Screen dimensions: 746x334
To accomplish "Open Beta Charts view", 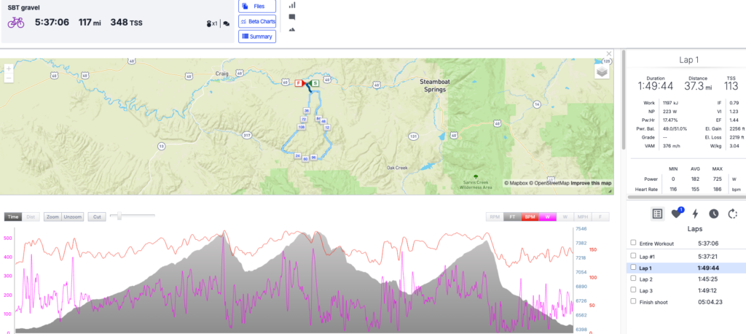I will (x=256, y=21).
